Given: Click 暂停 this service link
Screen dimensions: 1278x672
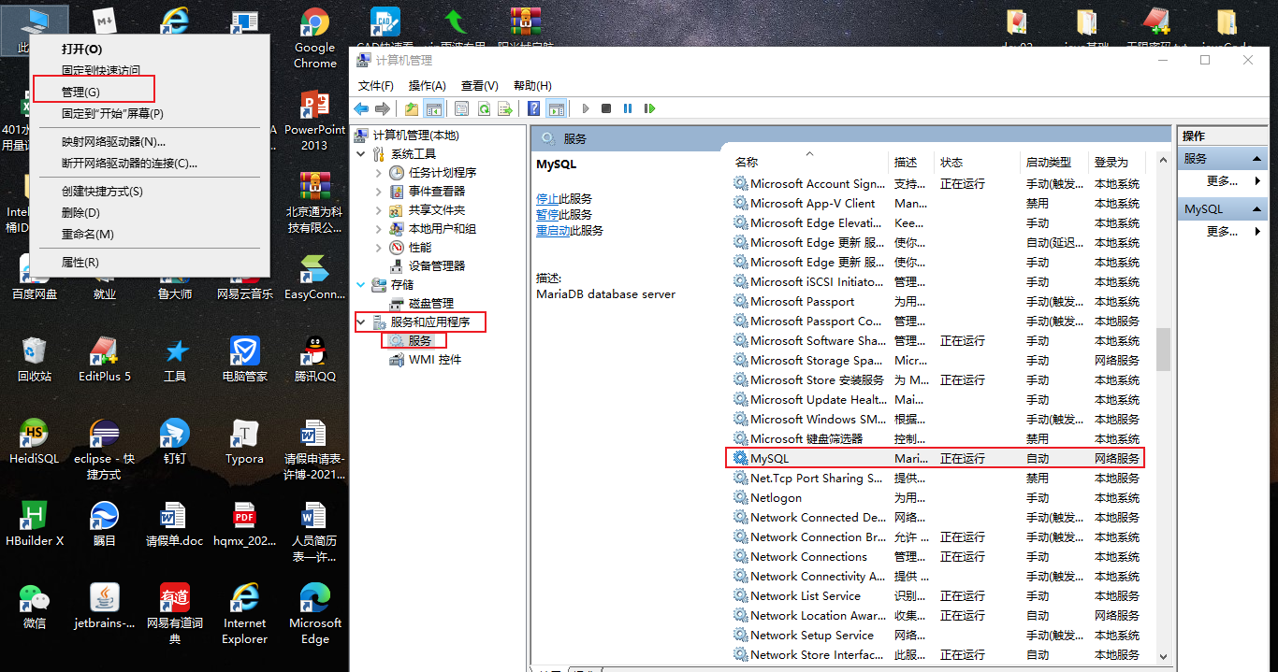Looking at the screenshot, I should coord(547,215).
